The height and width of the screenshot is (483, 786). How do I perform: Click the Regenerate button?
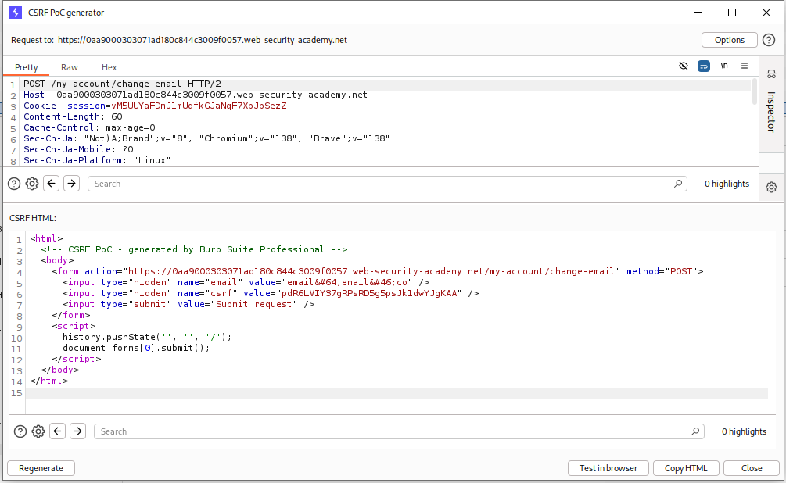(x=41, y=468)
